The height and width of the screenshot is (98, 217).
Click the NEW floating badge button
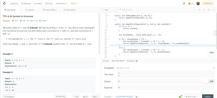pos(212,53)
